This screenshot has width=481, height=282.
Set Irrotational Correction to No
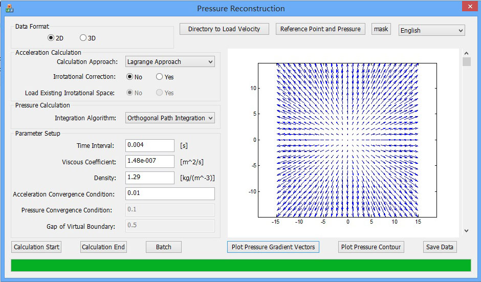130,77
